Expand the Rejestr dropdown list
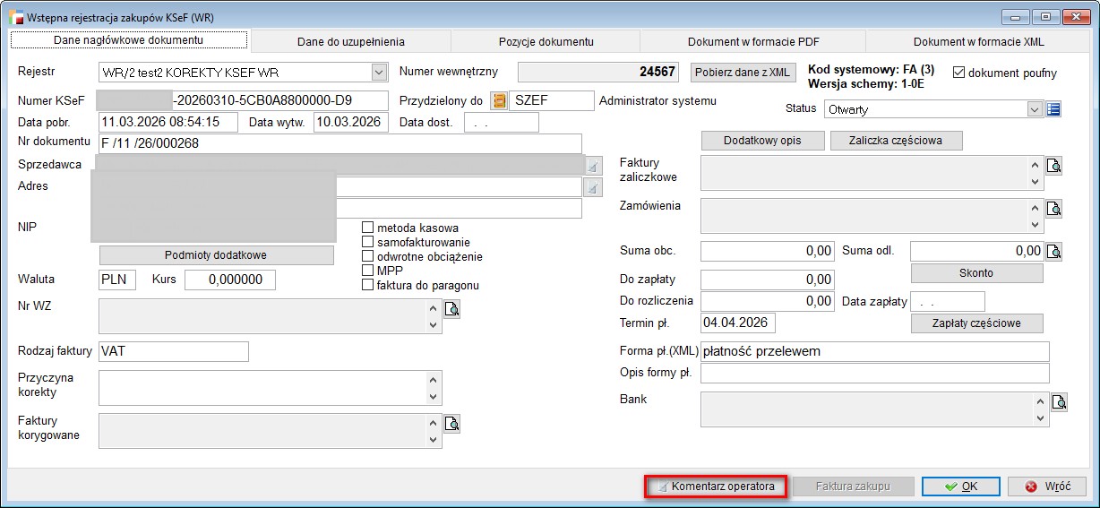Image resolution: width=1100 pixels, height=508 pixels. point(378,73)
